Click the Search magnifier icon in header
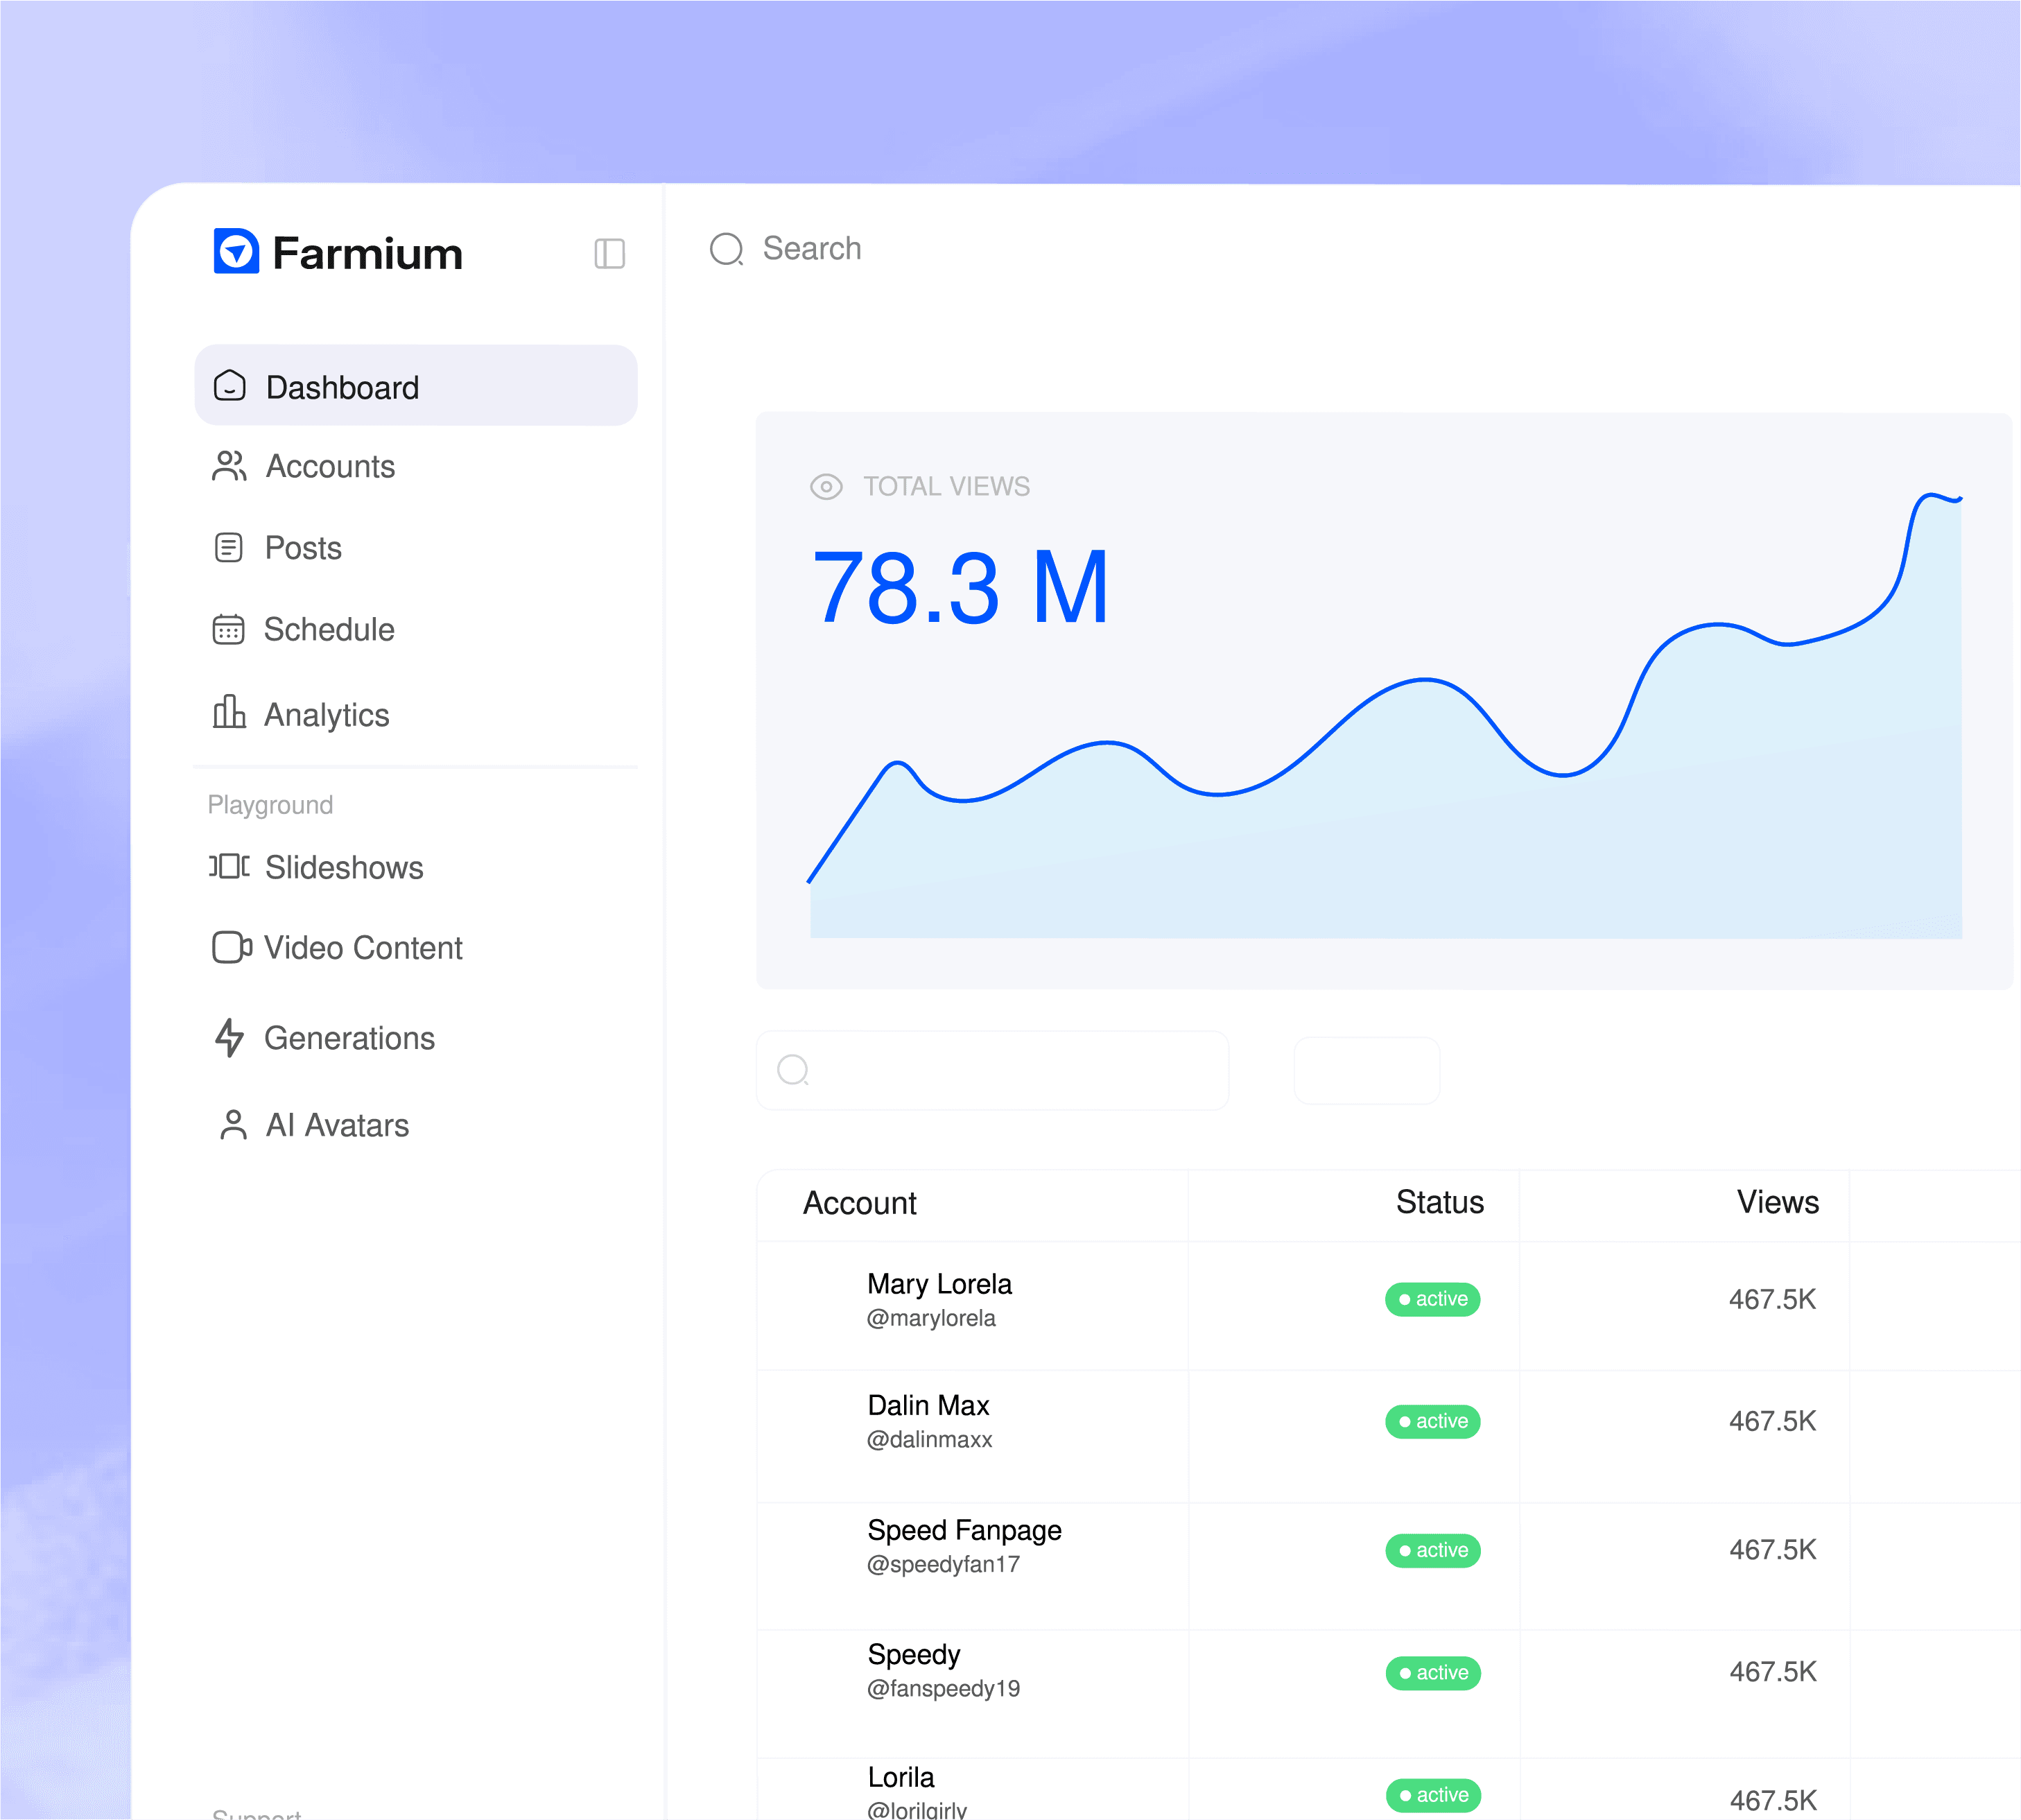Image resolution: width=2021 pixels, height=1820 pixels. 727,249
